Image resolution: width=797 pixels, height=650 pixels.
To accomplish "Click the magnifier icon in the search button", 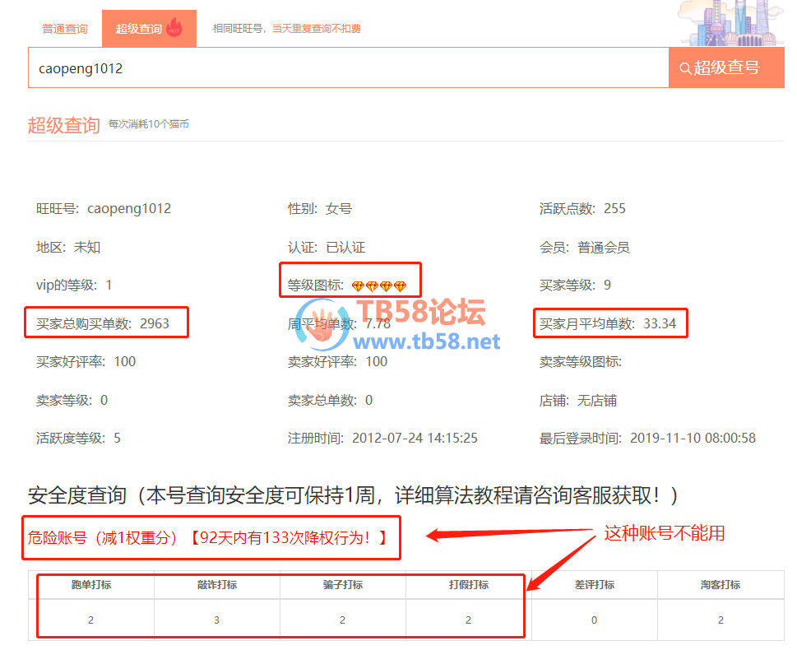I will (684, 68).
